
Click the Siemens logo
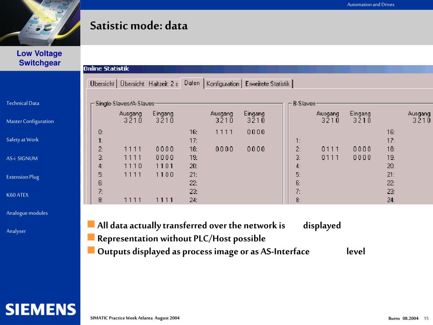click(x=41, y=309)
